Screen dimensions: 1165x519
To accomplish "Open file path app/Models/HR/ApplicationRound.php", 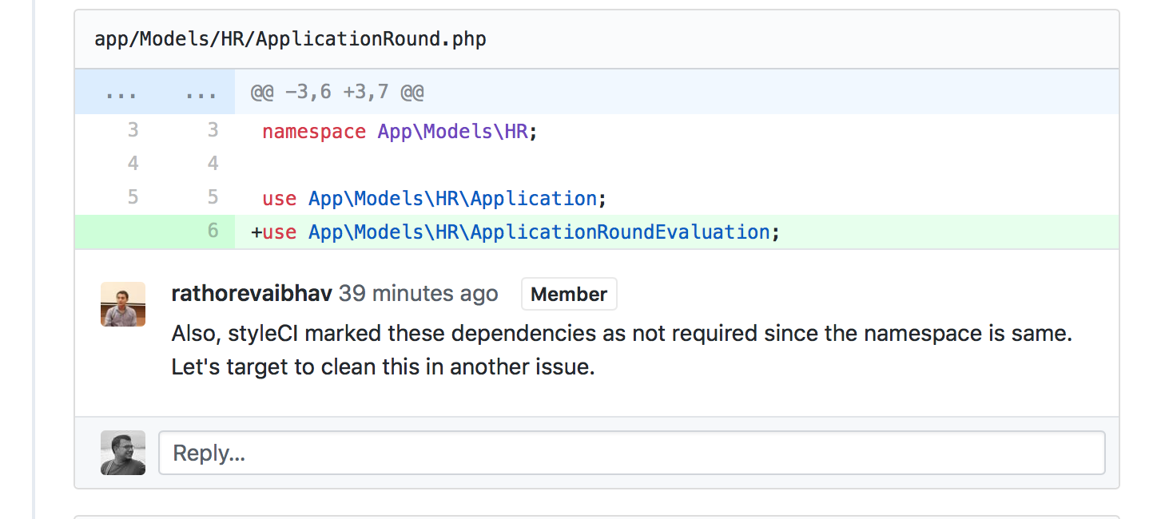I will point(290,38).
